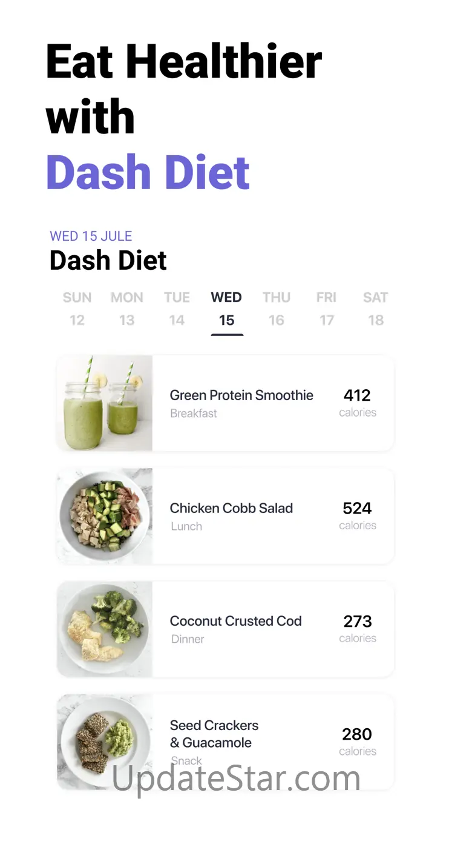Open the green smoothie photo thumbnail

click(105, 403)
